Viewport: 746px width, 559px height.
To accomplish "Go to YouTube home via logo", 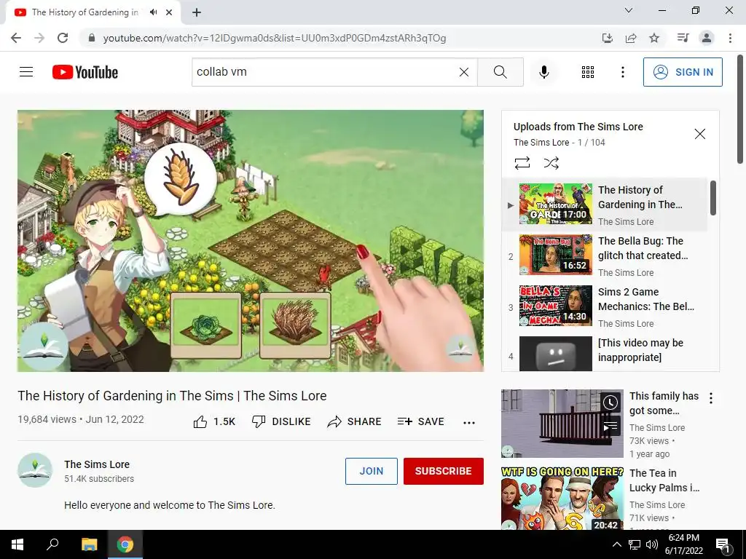I will 85,72.
